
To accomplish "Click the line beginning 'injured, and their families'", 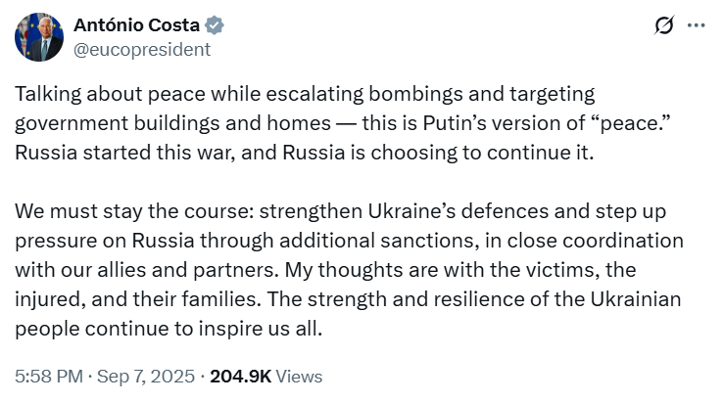I will [348, 299].
